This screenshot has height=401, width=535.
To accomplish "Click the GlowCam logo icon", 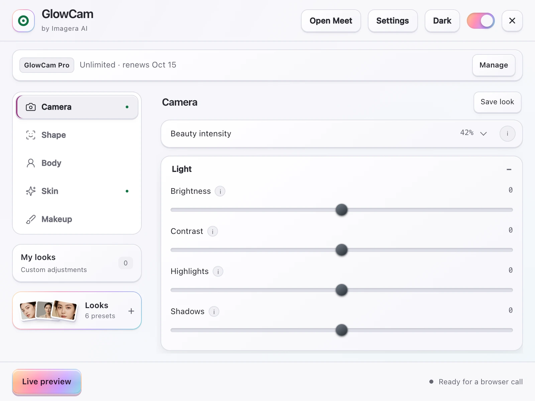I will pyautogui.click(x=23, y=21).
